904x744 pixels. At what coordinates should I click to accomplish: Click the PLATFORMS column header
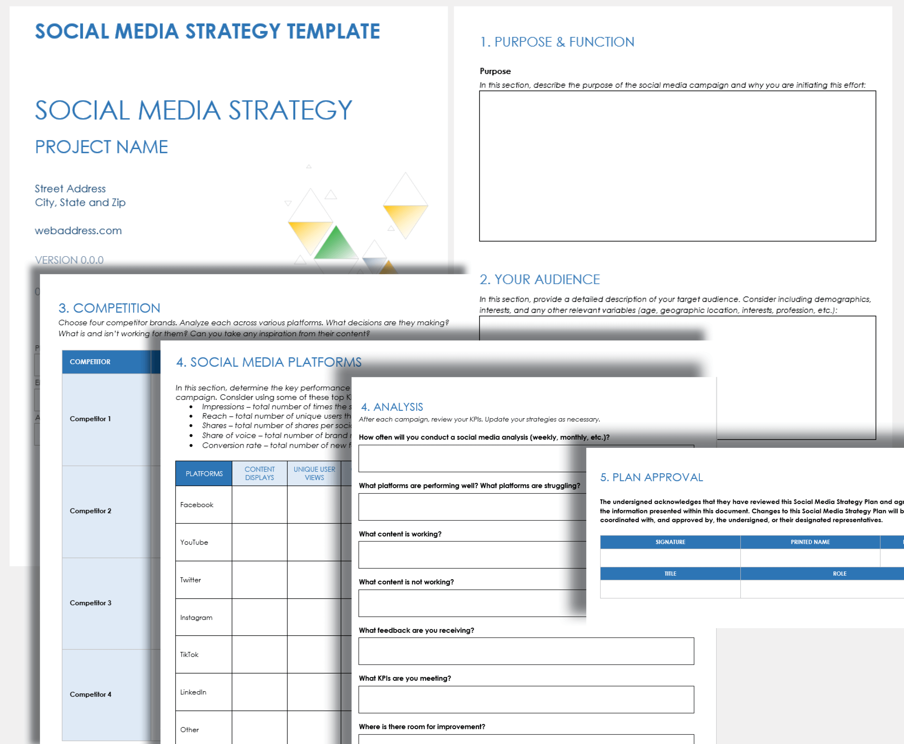click(204, 473)
